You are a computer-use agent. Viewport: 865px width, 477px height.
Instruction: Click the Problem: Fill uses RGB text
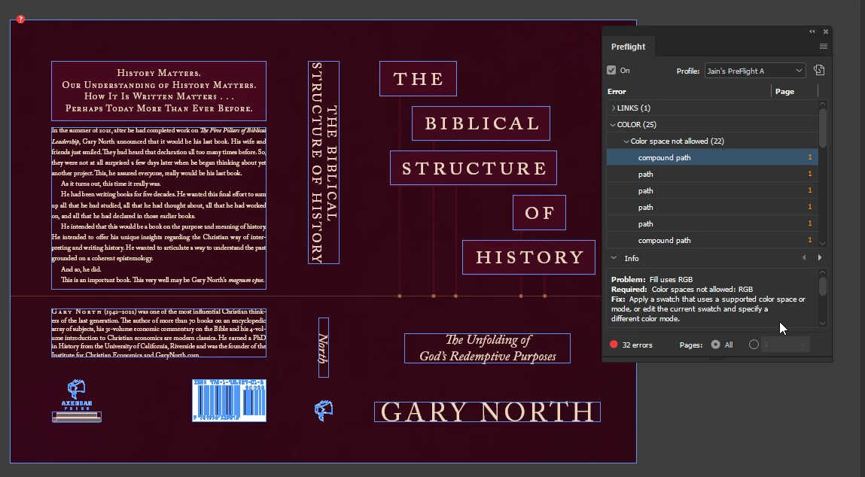pos(651,280)
